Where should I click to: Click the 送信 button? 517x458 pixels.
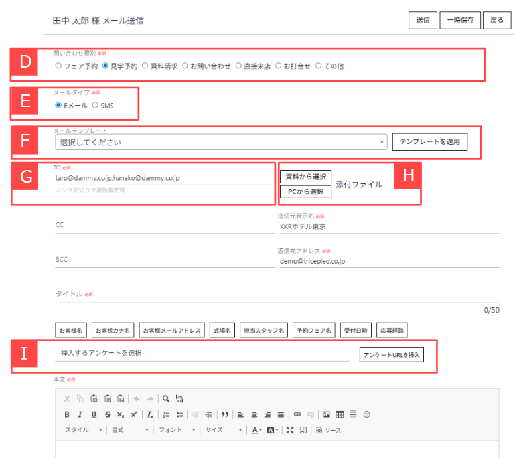click(423, 20)
